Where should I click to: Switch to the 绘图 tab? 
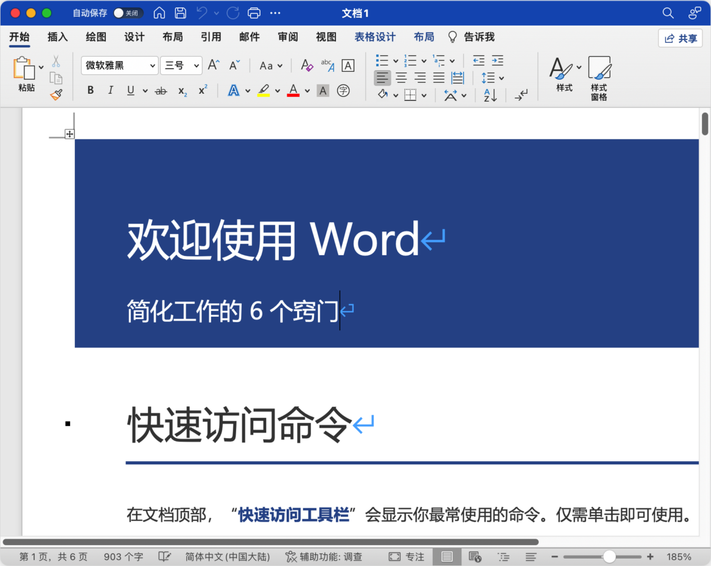pyautogui.click(x=96, y=37)
